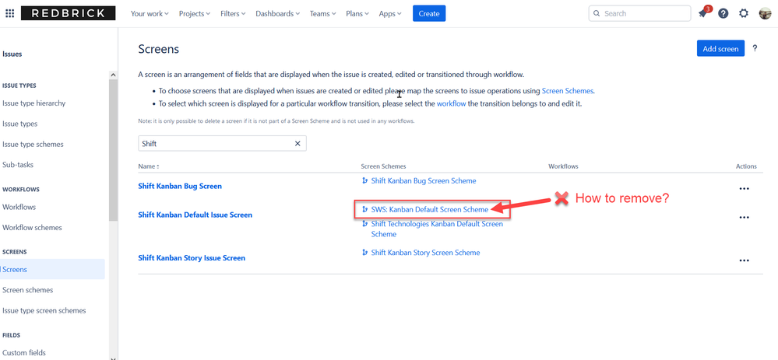The image size is (778, 360).
Task: Focus the top Search field
Action: (x=639, y=13)
